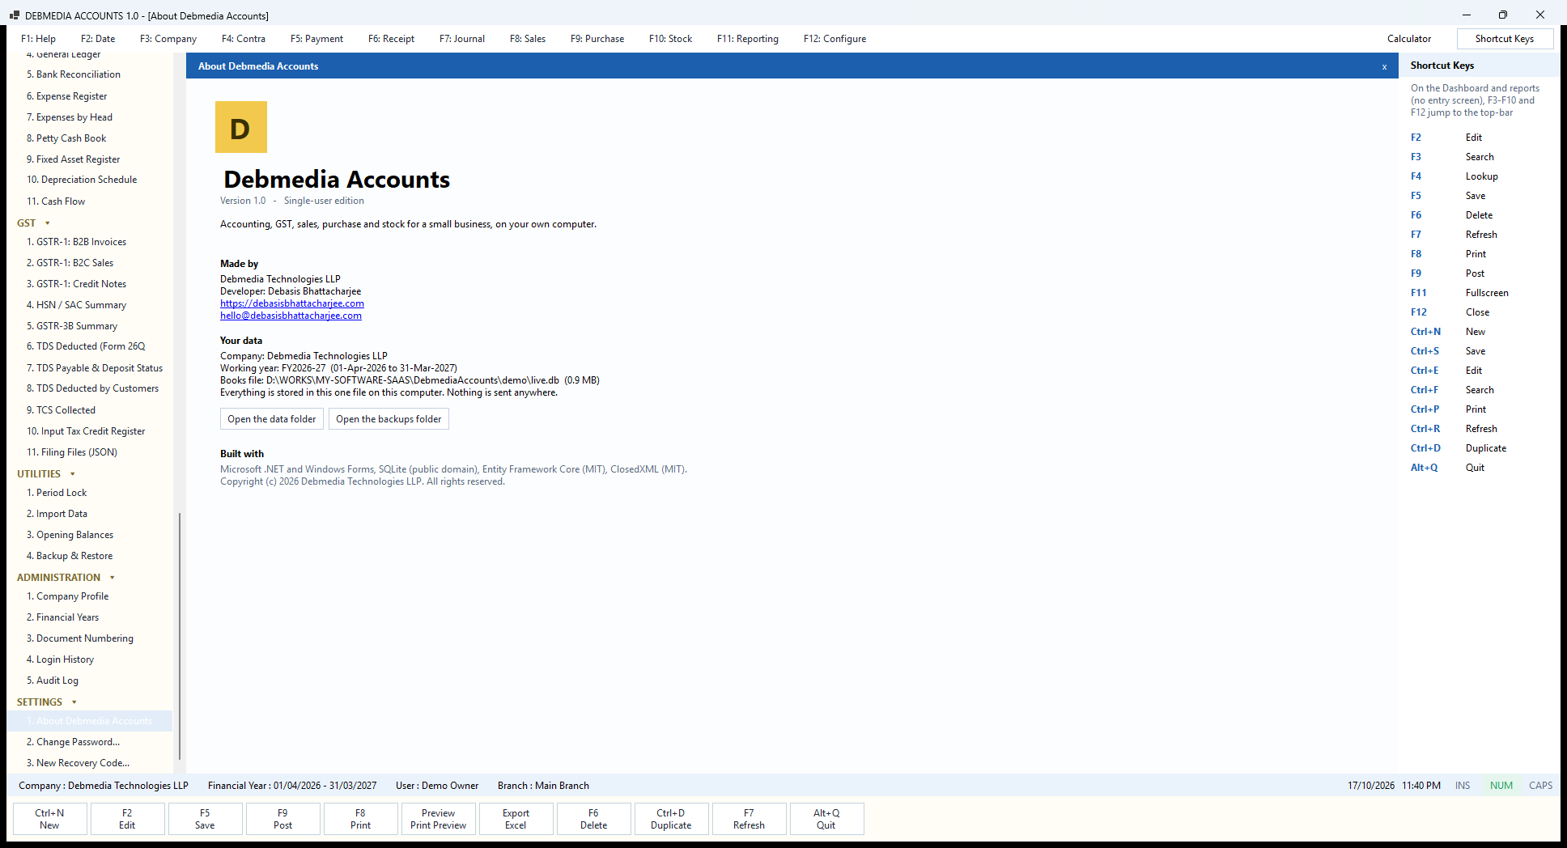Click the hello@debasisbhattacharjee.com email link
1567x848 pixels.
pos(291,316)
